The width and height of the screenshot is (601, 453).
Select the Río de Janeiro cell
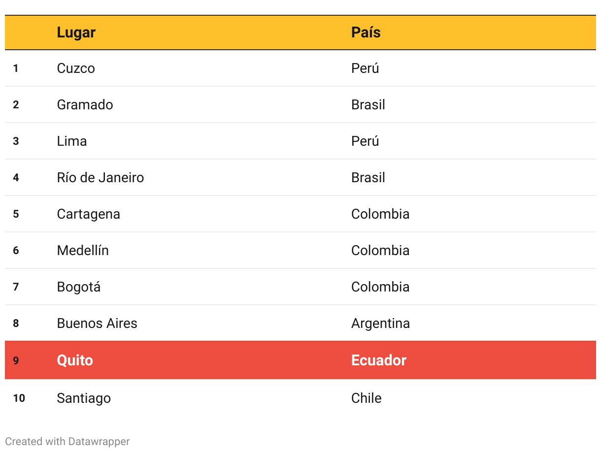(x=100, y=177)
